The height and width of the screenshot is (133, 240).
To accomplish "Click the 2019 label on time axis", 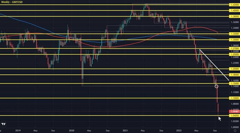I will [18, 131].
